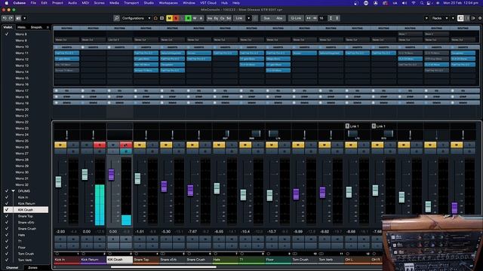483x271 pixels.
Task: Click the solo S button on Kick In channel
Action: (x=73, y=145)
